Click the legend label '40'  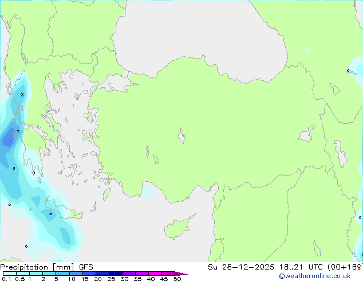(x=151, y=279)
